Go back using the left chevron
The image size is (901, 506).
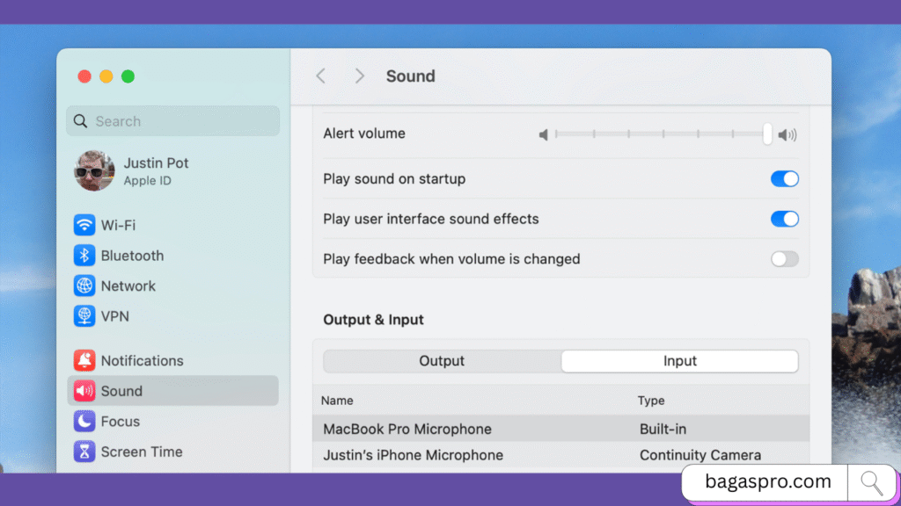tap(321, 76)
